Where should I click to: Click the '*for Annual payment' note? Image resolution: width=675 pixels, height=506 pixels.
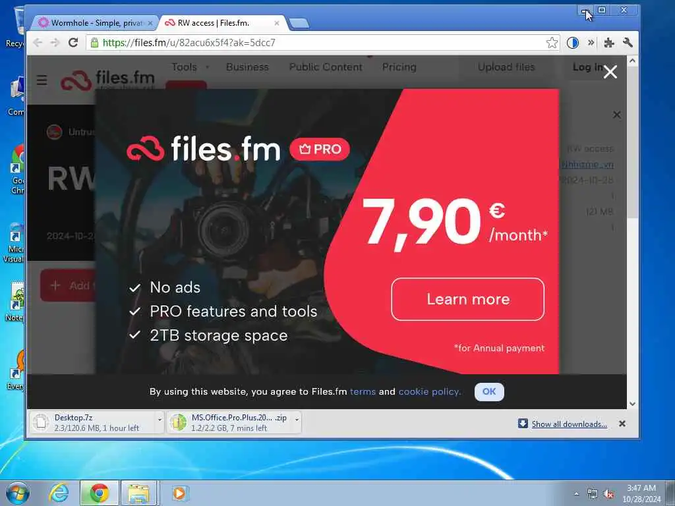[500, 348]
